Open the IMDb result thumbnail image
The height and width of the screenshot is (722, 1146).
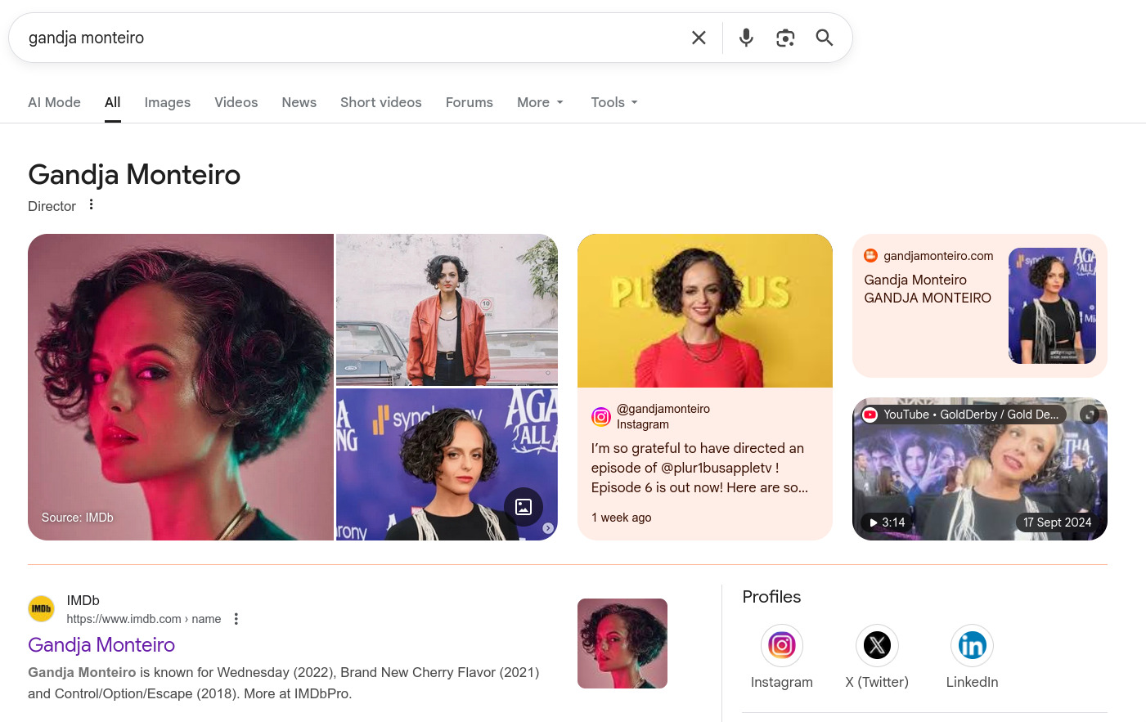[622, 644]
